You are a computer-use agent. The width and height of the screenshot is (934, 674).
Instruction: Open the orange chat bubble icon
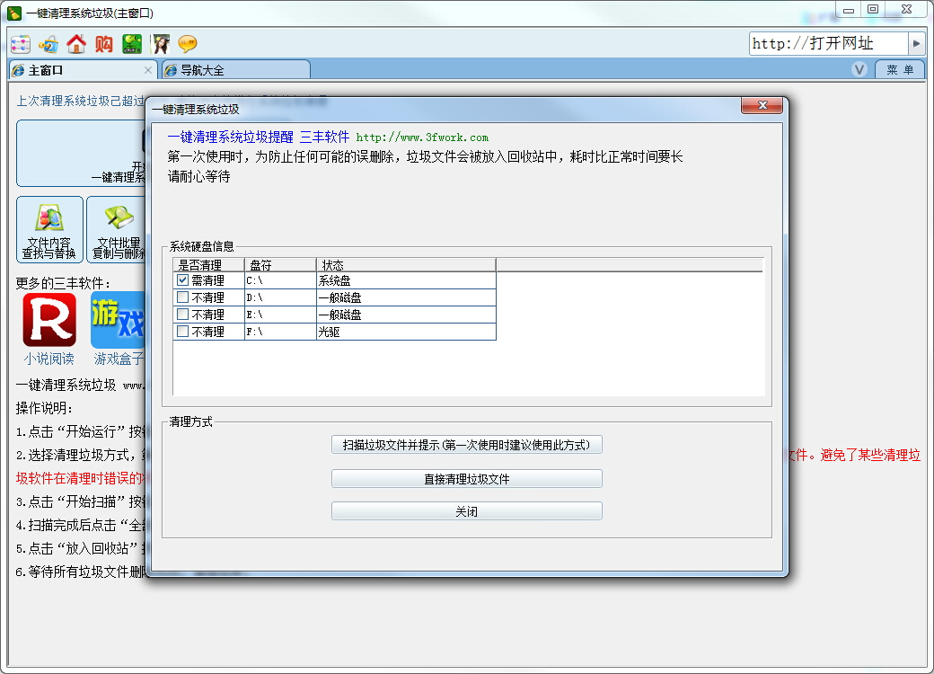pyautogui.click(x=188, y=44)
